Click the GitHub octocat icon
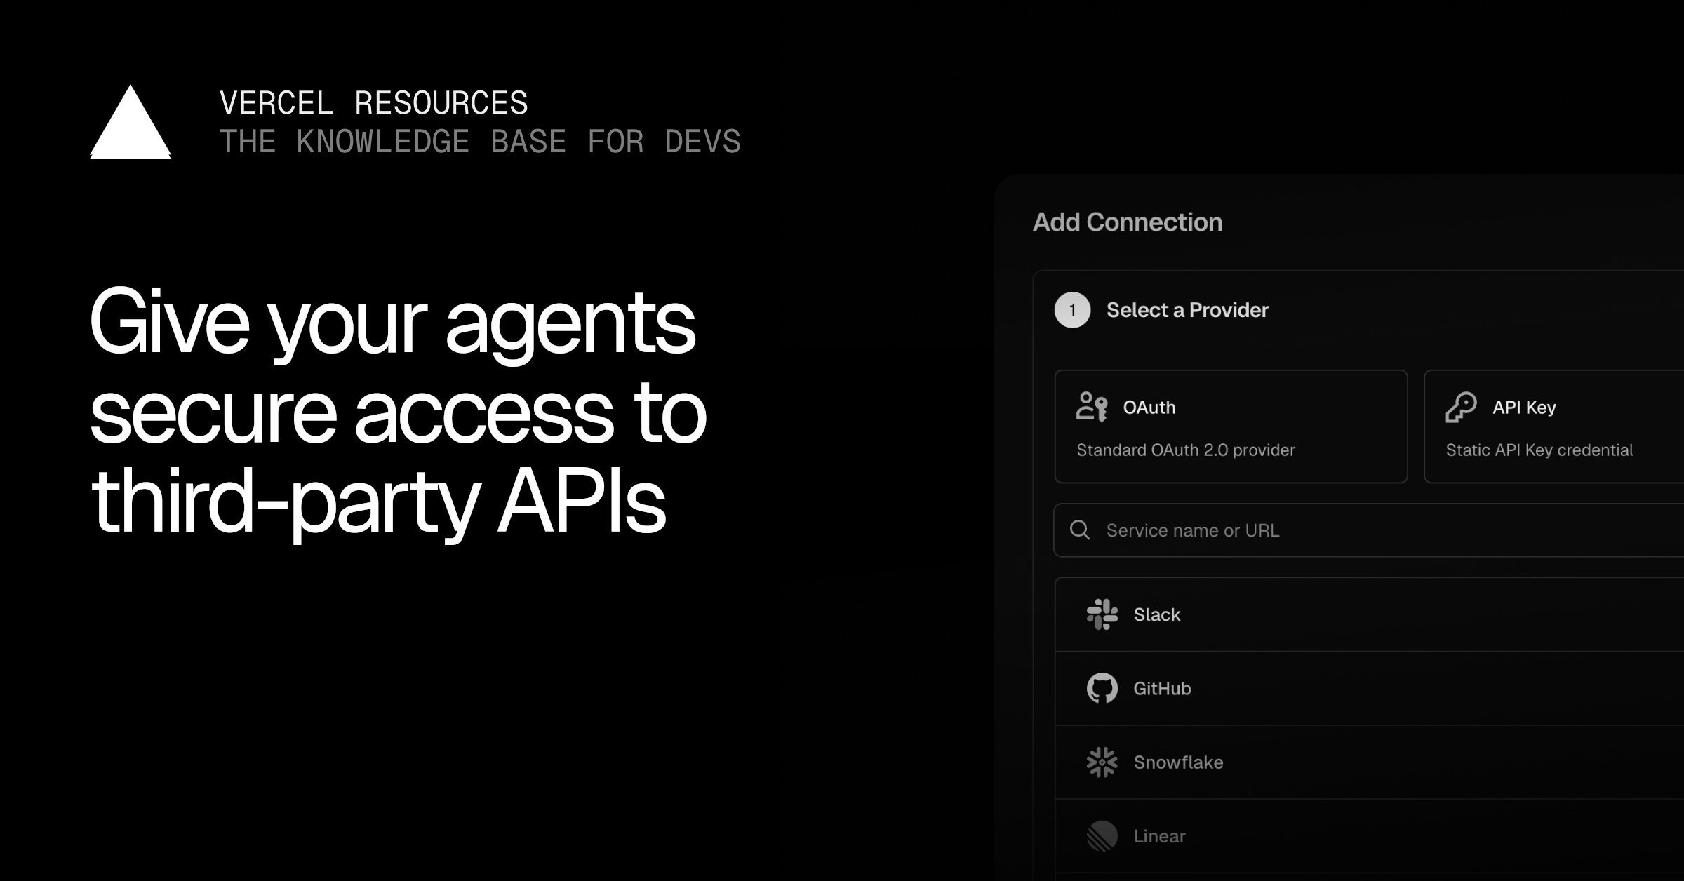 1102,688
